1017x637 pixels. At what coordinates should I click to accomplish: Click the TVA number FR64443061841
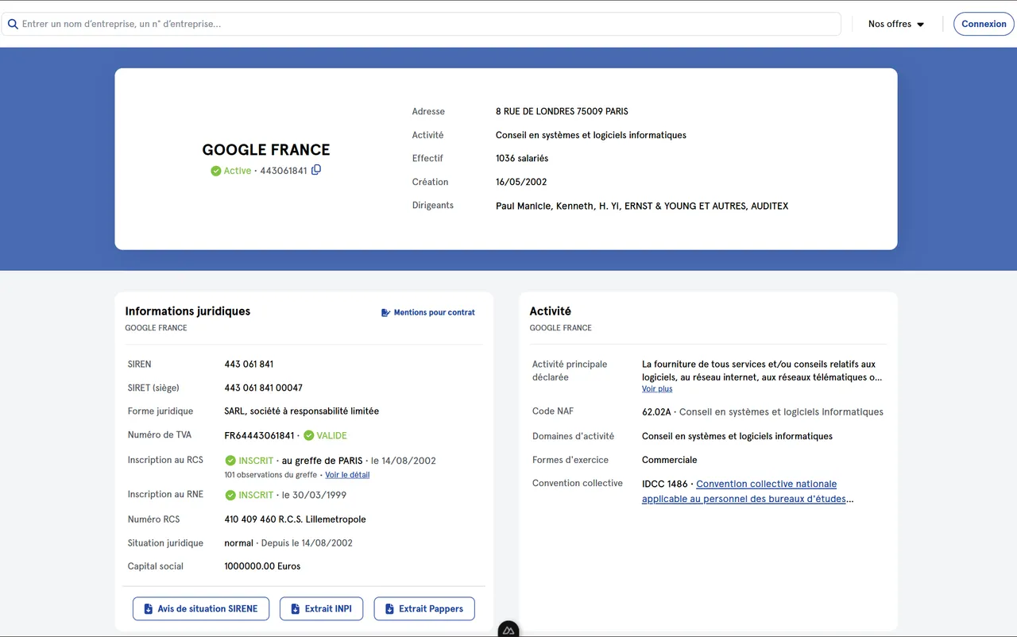tap(259, 435)
